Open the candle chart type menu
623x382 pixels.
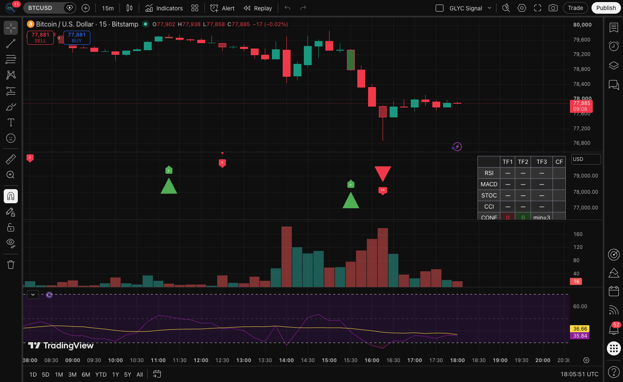(x=129, y=8)
